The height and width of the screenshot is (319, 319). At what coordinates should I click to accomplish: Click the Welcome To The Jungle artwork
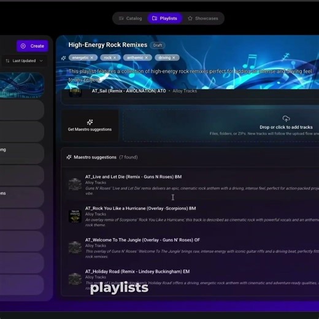point(75,248)
